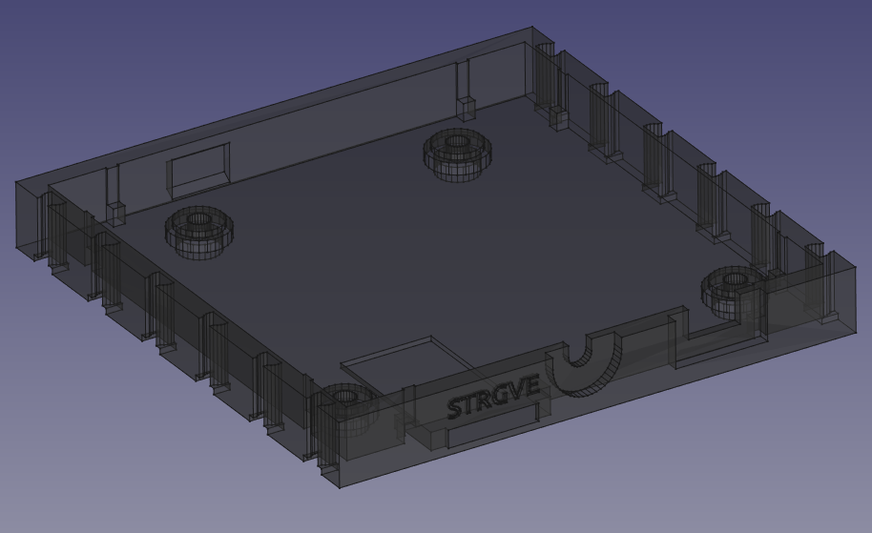Click the rectangular notch right of the U-cutout

point(718,339)
